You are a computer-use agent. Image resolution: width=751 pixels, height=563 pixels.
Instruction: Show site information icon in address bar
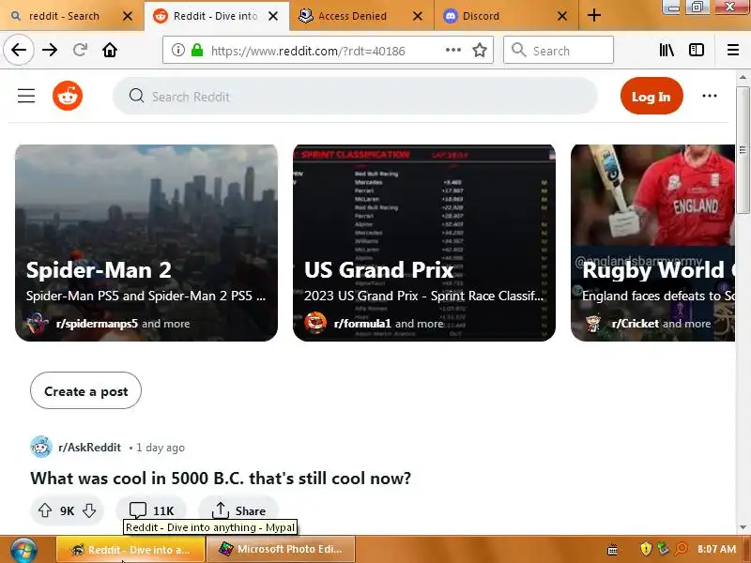178,50
